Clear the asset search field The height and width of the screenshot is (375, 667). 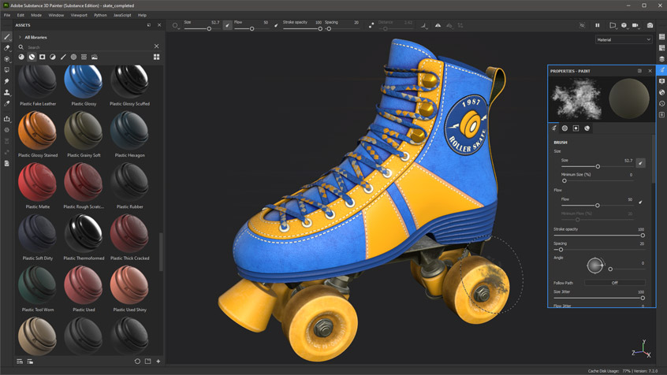[x=156, y=47]
